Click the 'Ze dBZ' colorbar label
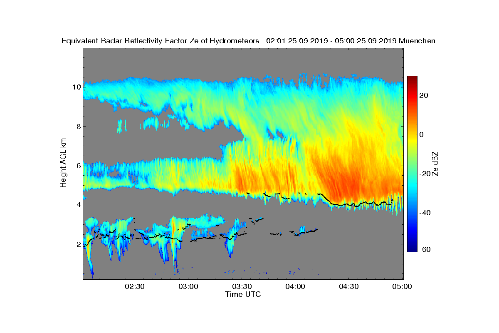 pyautogui.click(x=435, y=164)
